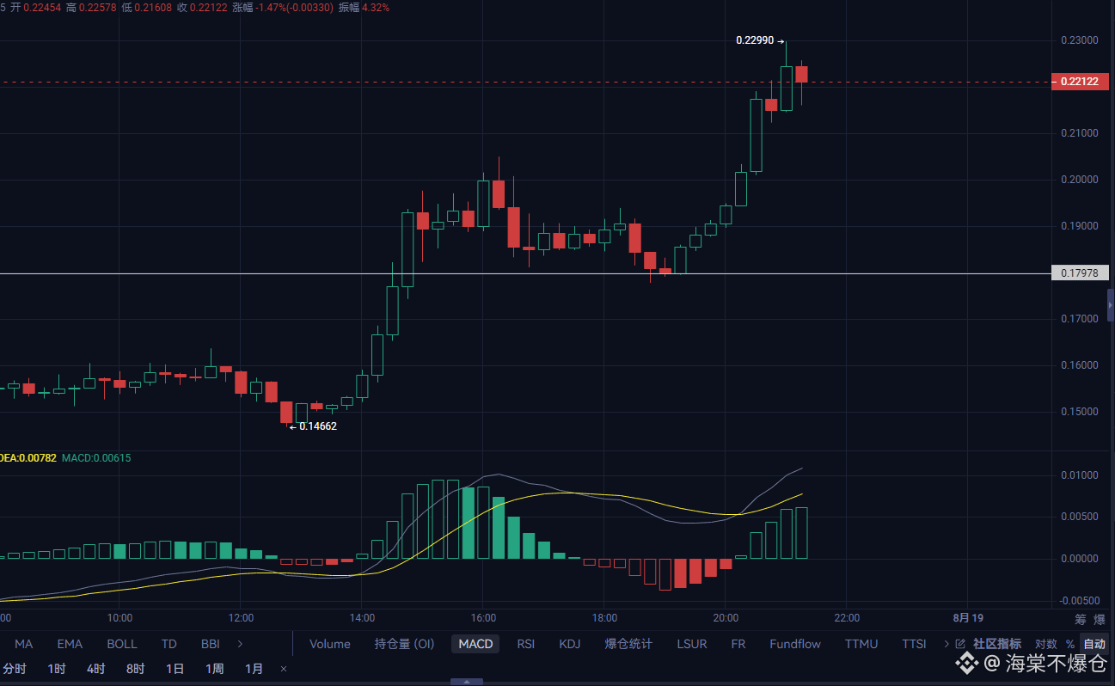1115x686 pixels.
Task: Enable the EMA overlay indicator
Action: pyautogui.click(x=70, y=644)
